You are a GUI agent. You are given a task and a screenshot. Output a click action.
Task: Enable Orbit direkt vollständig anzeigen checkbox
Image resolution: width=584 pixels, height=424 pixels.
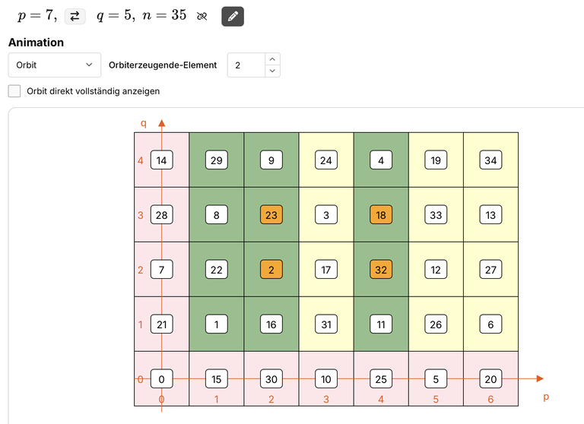14,91
